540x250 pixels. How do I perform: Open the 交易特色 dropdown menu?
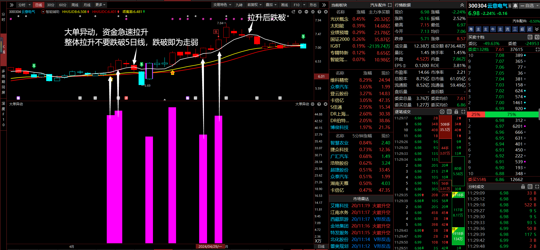222,5
